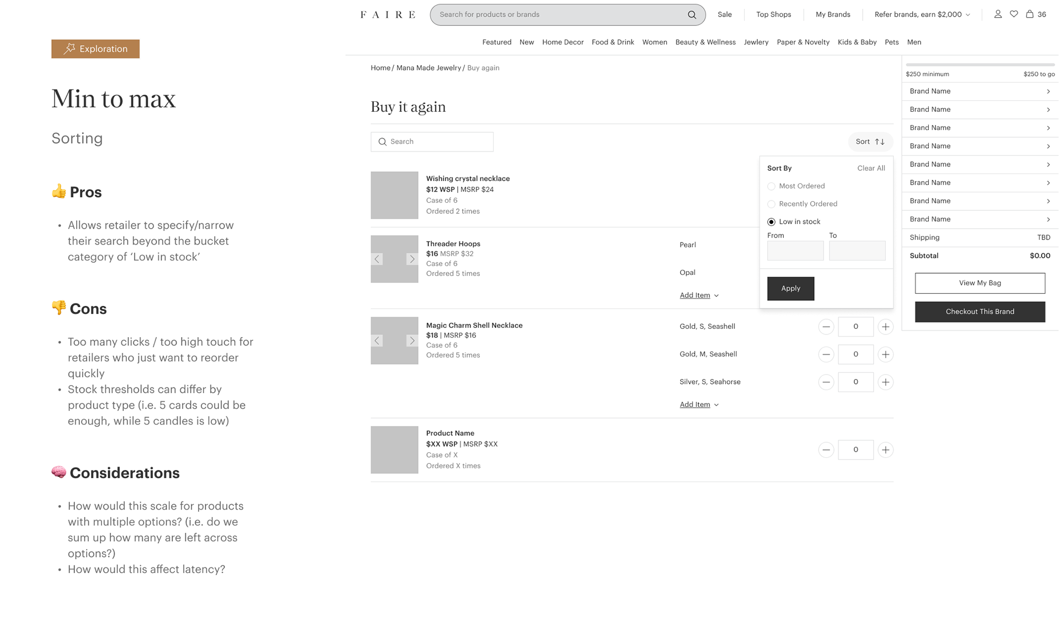Decrease quantity for Gold, S, Seashell
1059x617 pixels.
pos(826,327)
